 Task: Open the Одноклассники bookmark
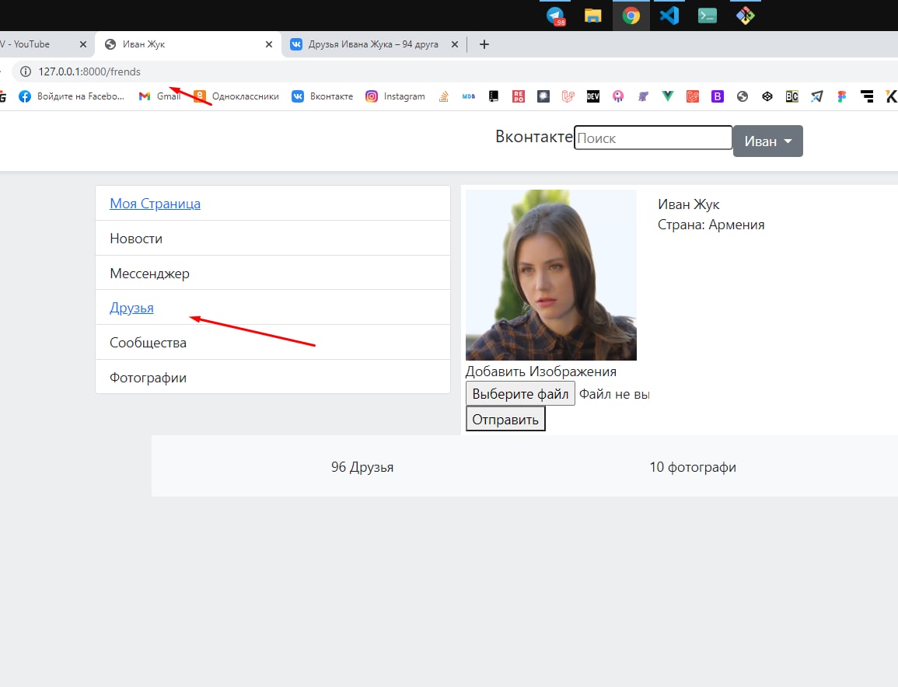pyautogui.click(x=236, y=96)
